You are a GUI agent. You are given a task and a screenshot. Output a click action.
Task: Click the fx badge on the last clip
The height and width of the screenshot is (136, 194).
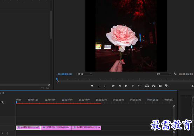[75, 127]
